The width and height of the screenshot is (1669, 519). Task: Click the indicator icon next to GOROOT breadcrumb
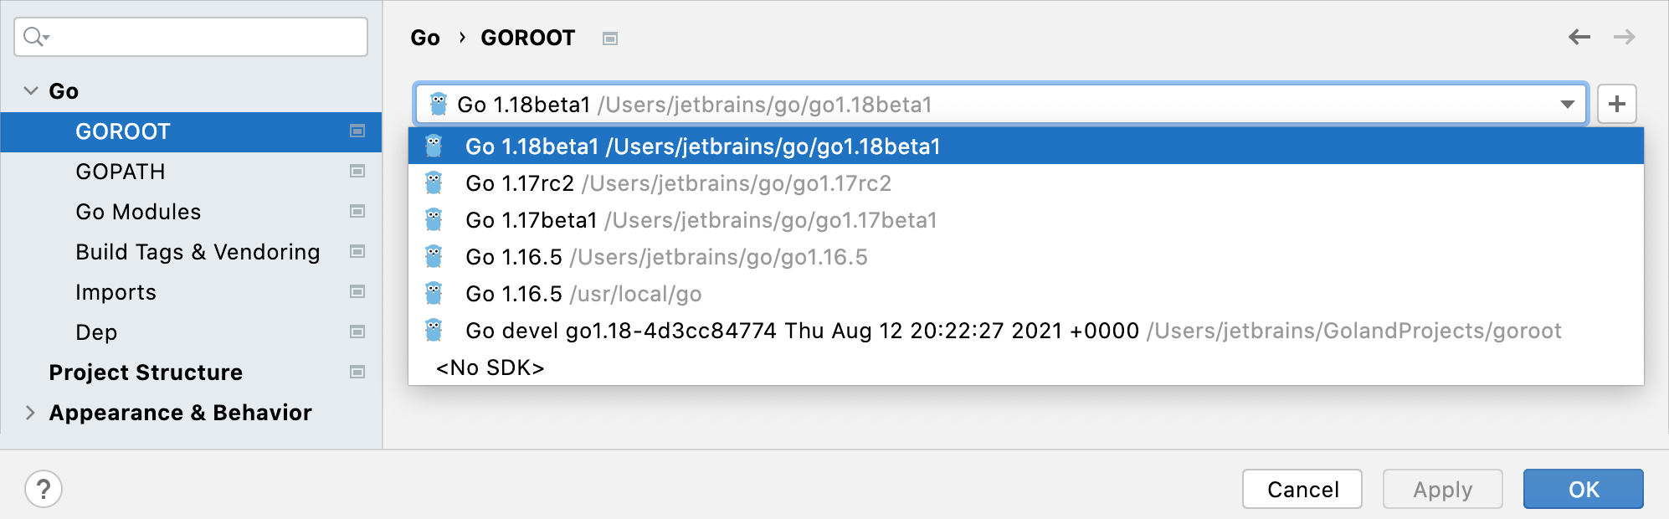[x=609, y=38]
